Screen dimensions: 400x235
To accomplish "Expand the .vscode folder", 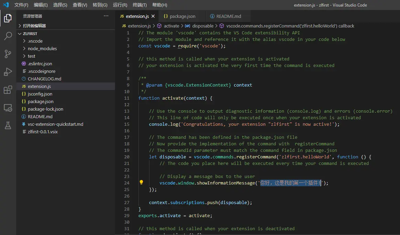I will coord(35,41).
